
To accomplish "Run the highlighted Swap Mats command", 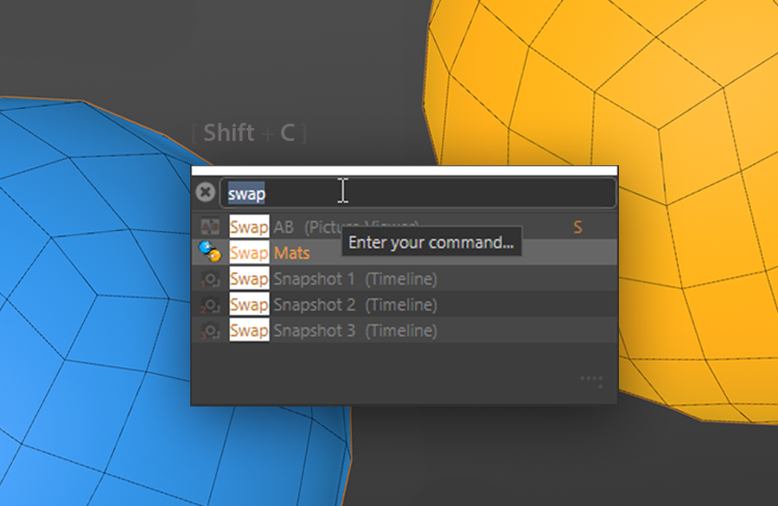I will click(405, 253).
